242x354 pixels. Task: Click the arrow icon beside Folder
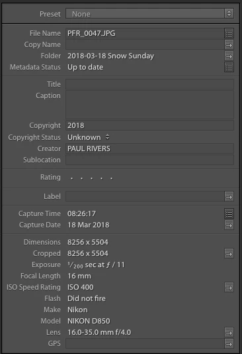pos(229,56)
